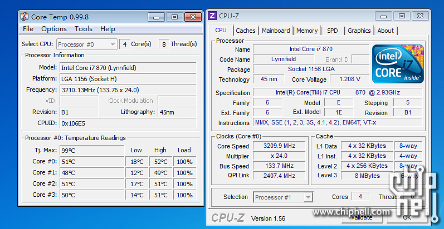This screenshot has width=444, height=229.
Task: Click Core #2 load 100% value
Action: [x=184, y=184]
